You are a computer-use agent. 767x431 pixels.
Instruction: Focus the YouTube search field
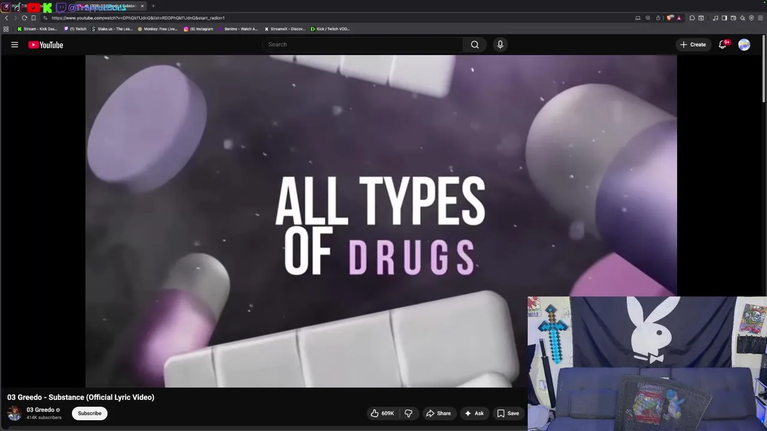tap(363, 44)
